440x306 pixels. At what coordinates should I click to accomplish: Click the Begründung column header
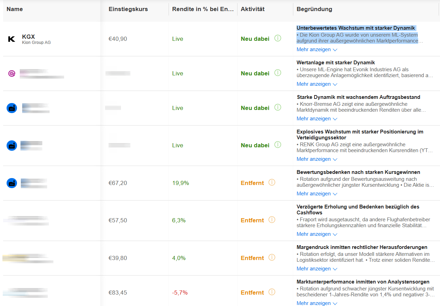[x=314, y=9]
